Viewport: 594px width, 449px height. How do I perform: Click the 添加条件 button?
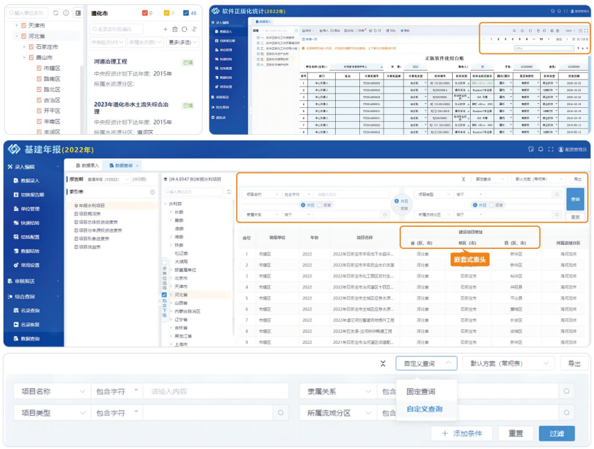click(x=461, y=433)
